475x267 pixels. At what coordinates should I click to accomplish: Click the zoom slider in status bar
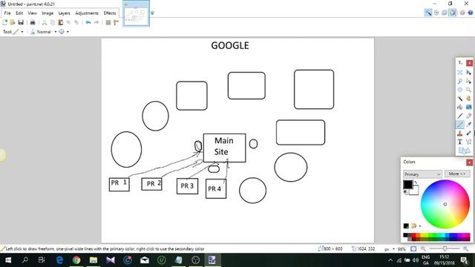point(445,249)
